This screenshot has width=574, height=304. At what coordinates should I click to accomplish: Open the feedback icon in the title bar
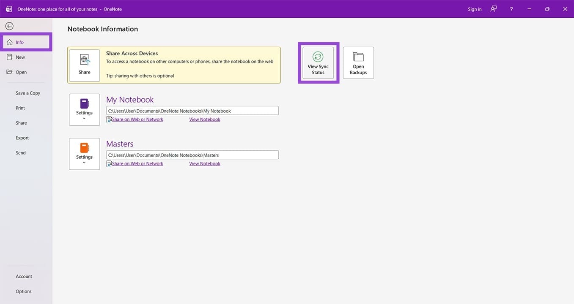(x=493, y=8)
